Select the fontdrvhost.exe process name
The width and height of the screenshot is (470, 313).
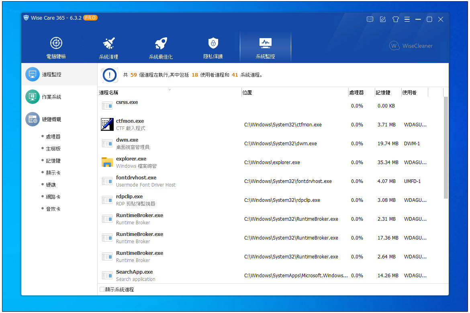point(136,178)
